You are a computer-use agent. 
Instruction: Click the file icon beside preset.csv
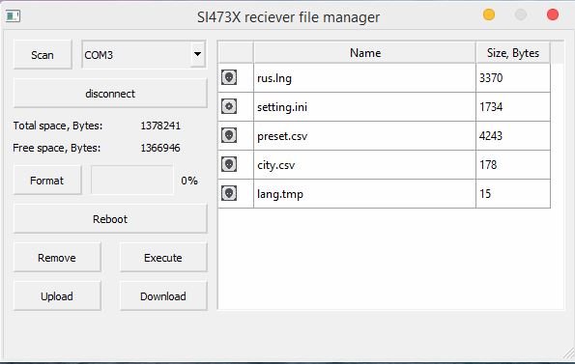coord(229,135)
